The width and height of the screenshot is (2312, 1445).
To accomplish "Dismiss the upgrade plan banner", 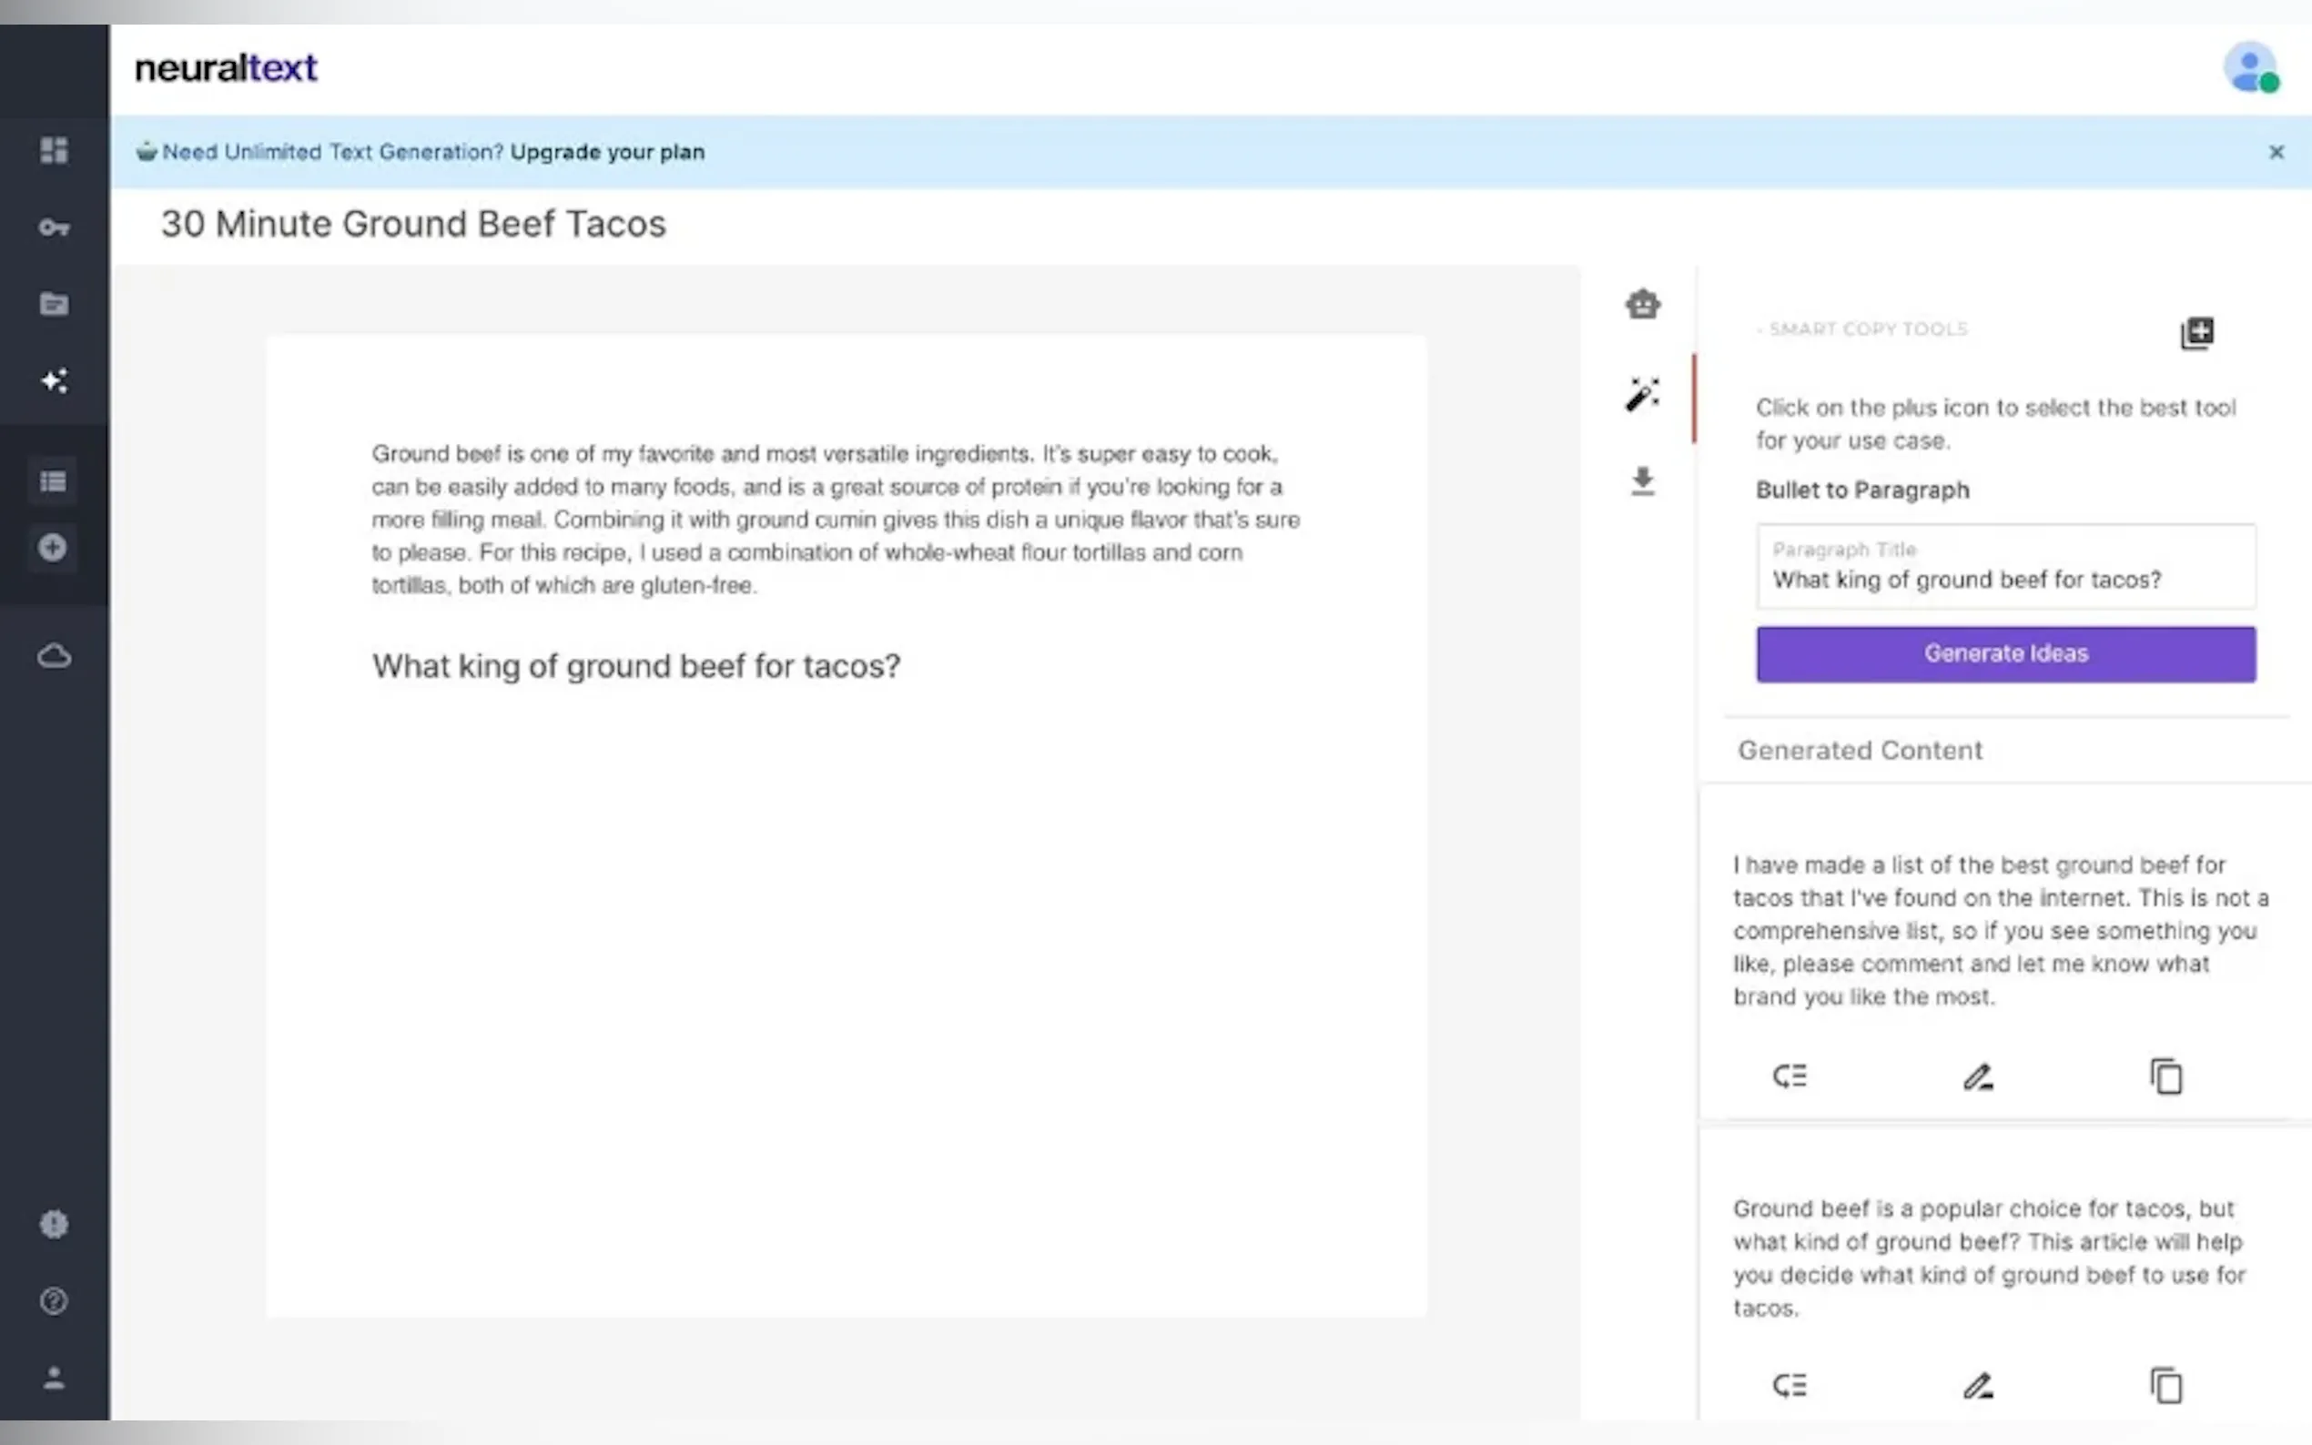I will click(2277, 152).
